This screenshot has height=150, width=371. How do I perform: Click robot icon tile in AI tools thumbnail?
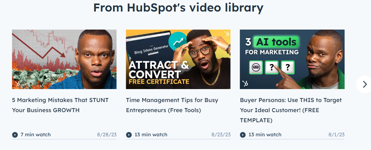pos(256,67)
